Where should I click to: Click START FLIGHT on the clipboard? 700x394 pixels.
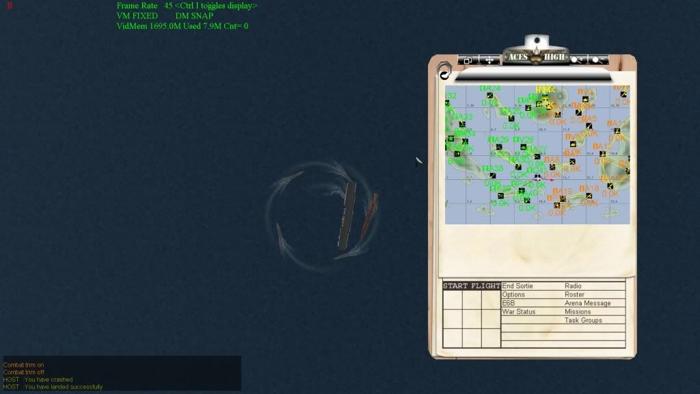pos(472,286)
